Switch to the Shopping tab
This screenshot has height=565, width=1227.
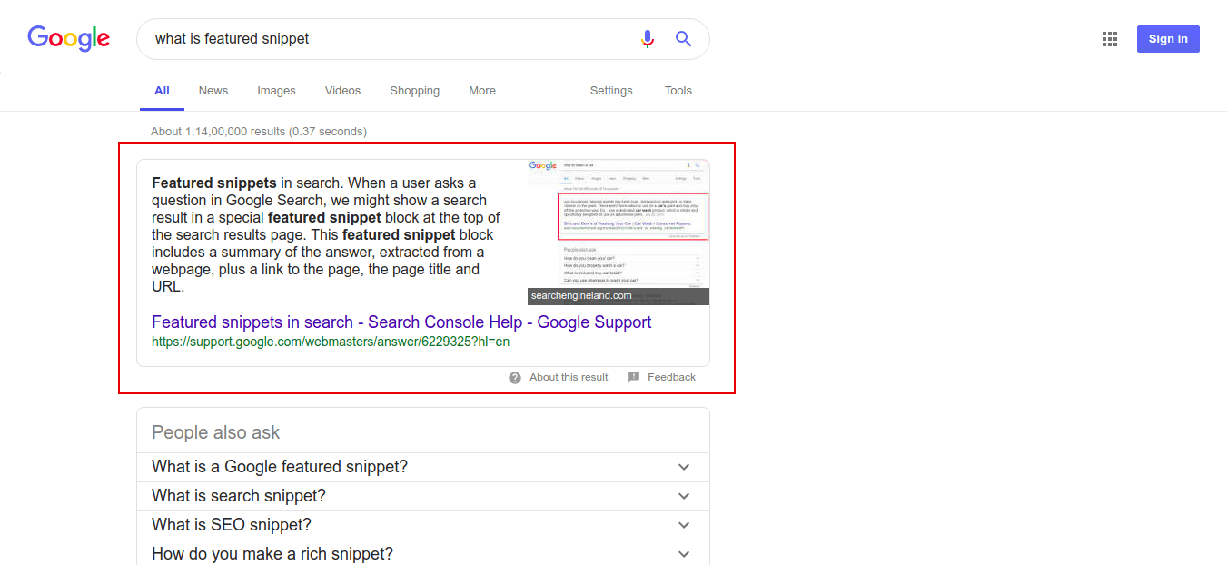pos(414,91)
